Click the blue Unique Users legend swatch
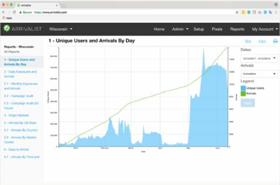Image resolution: width=280 pixels, height=185 pixels. pyautogui.click(x=243, y=88)
